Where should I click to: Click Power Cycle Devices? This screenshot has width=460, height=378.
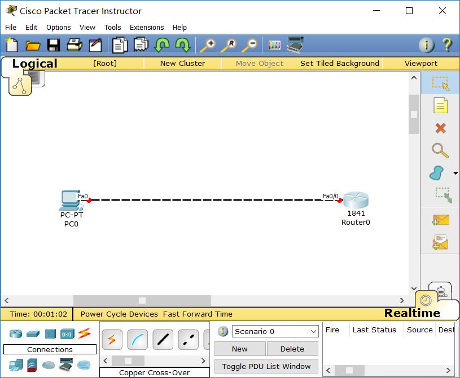[x=119, y=314]
